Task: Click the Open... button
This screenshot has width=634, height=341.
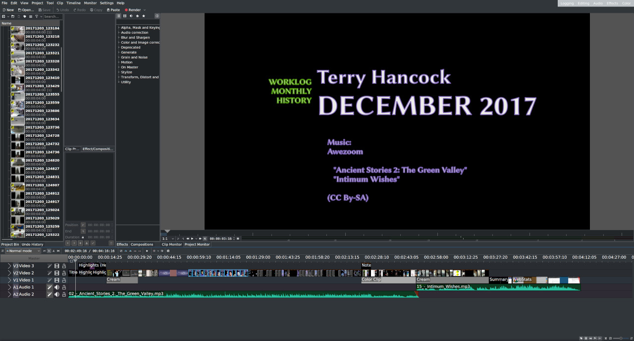Action: (26, 10)
